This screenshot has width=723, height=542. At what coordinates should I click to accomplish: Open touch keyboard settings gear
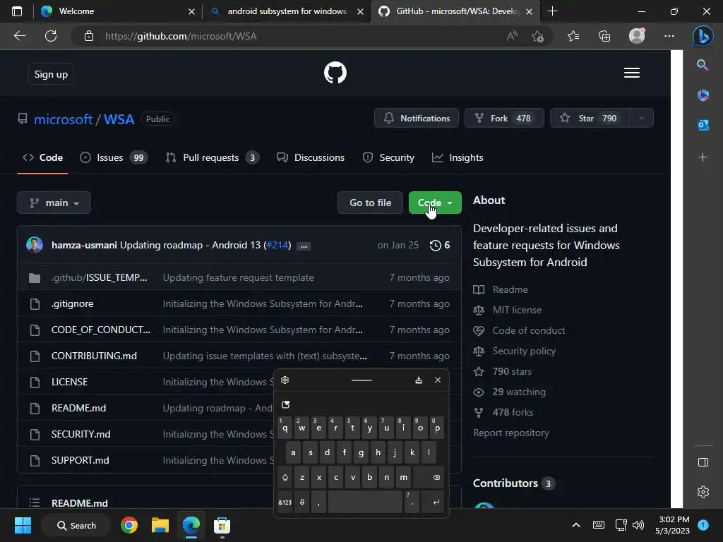[x=285, y=380]
